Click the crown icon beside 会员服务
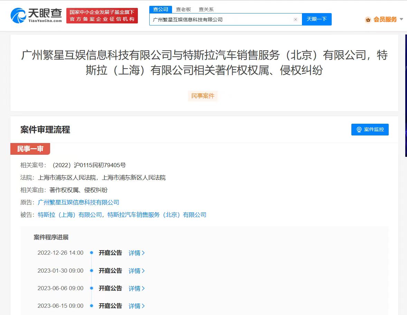 click(368, 19)
